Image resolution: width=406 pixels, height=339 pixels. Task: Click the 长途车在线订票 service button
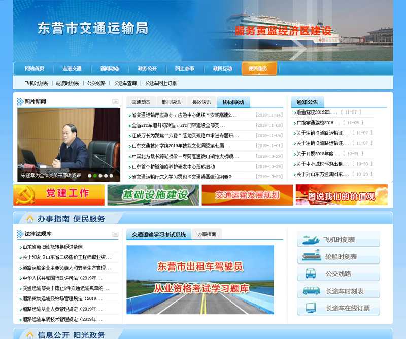[x=339, y=308]
